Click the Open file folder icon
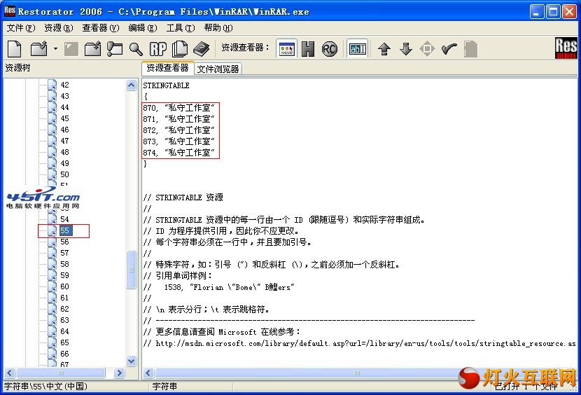 pos(39,48)
